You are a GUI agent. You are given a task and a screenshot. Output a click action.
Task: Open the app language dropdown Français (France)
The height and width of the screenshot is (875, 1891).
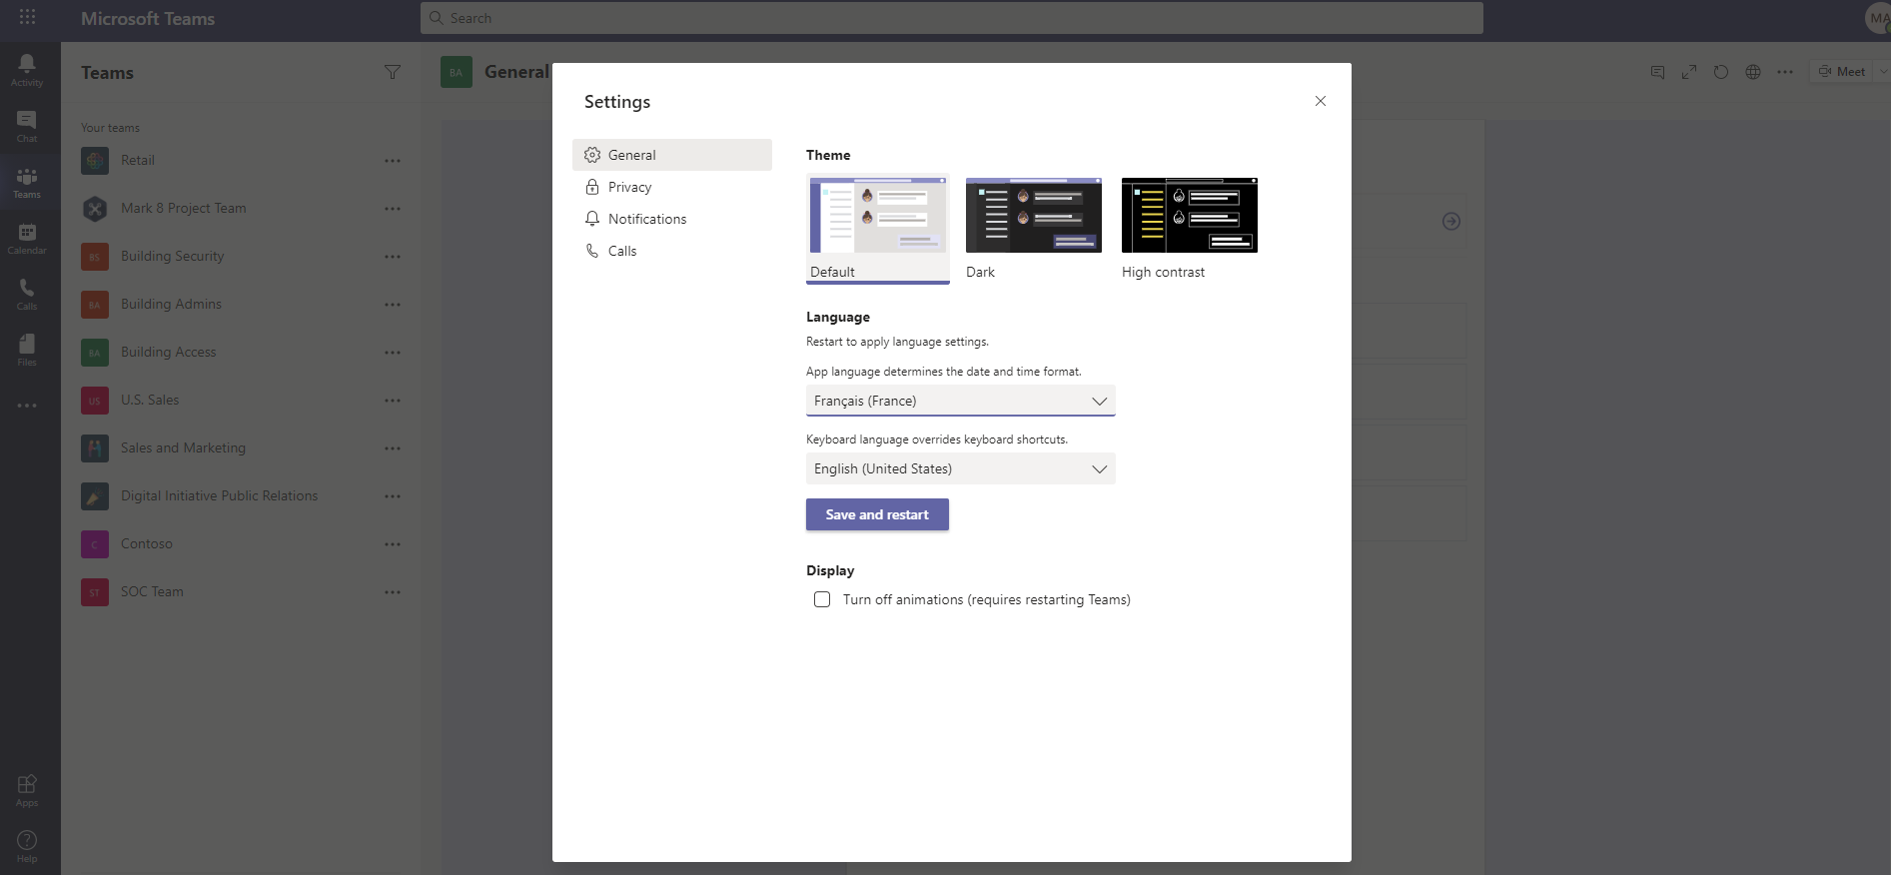(x=961, y=401)
